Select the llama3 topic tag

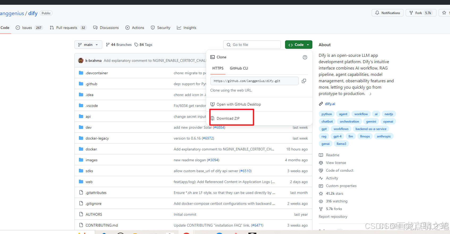coord(341,144)
